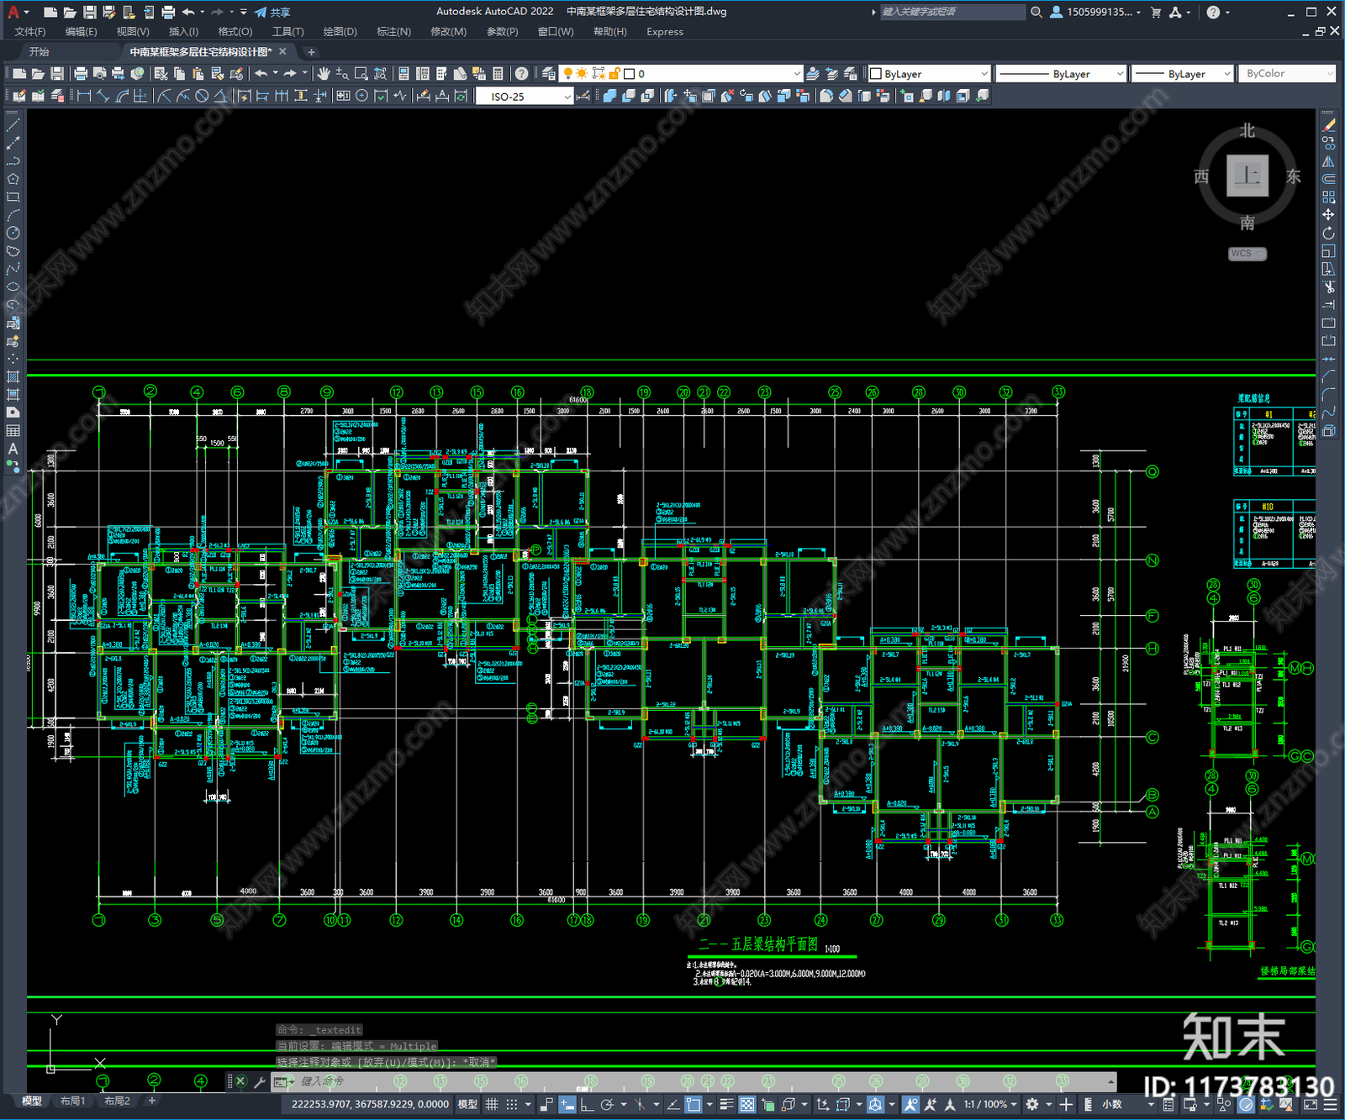Click the 上 top face of ViewCube
This screenshot has height=1120, width=1345.
pos(1247,176)
